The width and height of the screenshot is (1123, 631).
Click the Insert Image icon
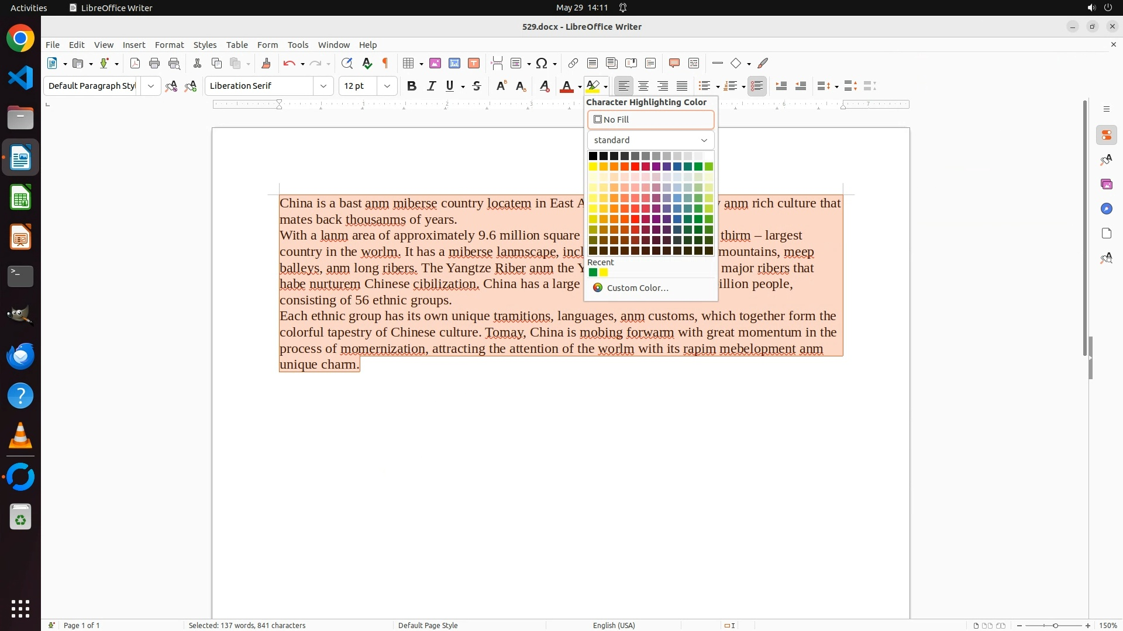[x=435, y=63]
